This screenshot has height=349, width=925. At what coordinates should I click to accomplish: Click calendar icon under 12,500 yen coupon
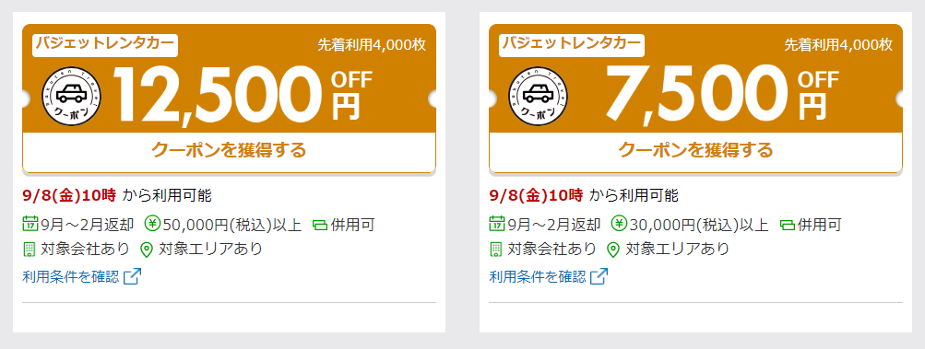[x=30, y=224]
